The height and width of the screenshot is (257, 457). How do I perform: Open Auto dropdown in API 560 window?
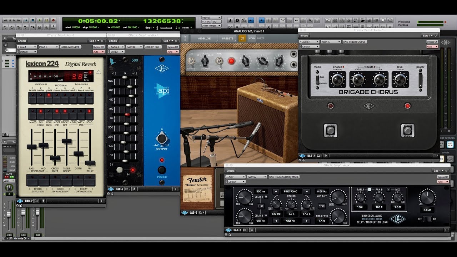(x=173, y=52)
